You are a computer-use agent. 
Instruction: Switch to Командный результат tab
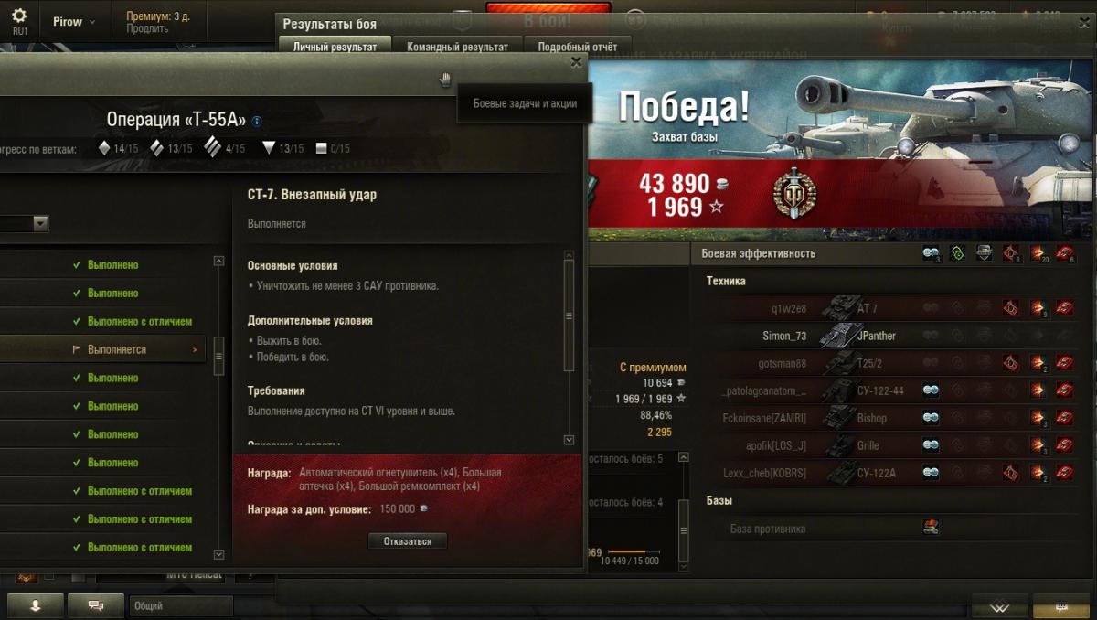click(x=457, y=47)
